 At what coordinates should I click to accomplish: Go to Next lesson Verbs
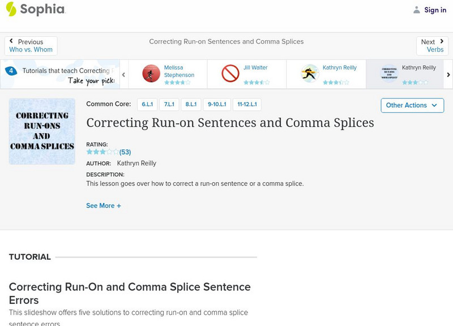point(433,46)
